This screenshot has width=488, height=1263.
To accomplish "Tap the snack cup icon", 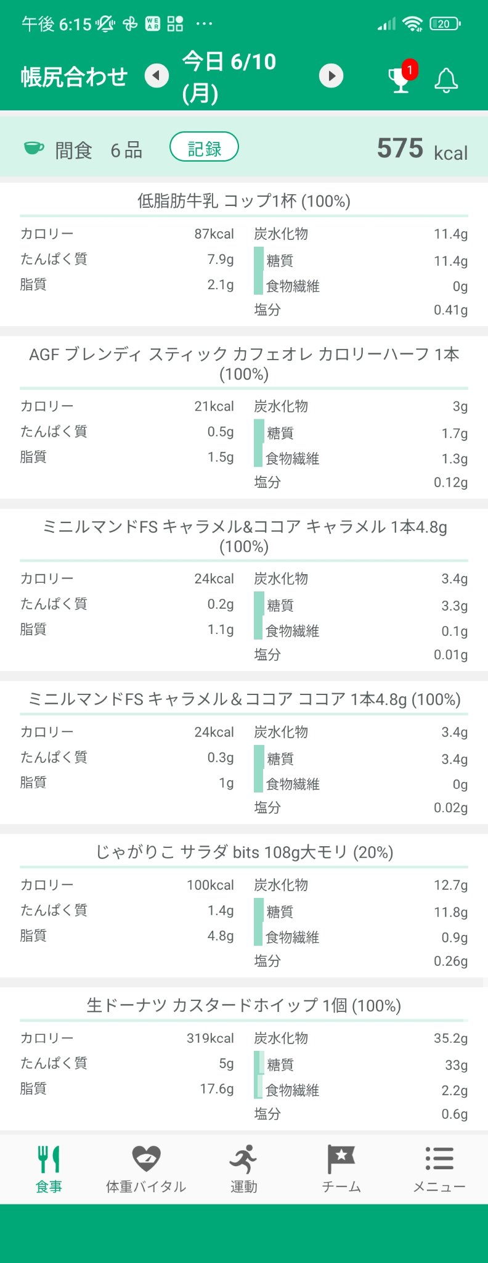I will pyautogui.click(x=34, y=148).
